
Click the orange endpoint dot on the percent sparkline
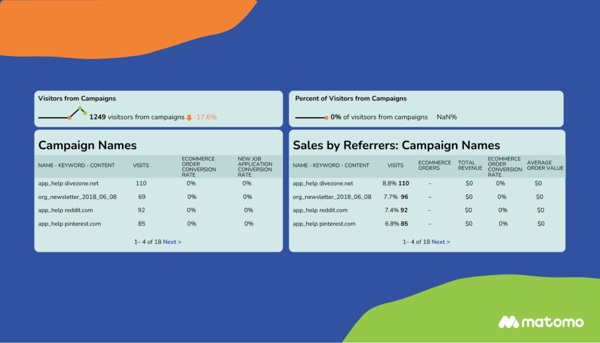[x=326, y=118]
